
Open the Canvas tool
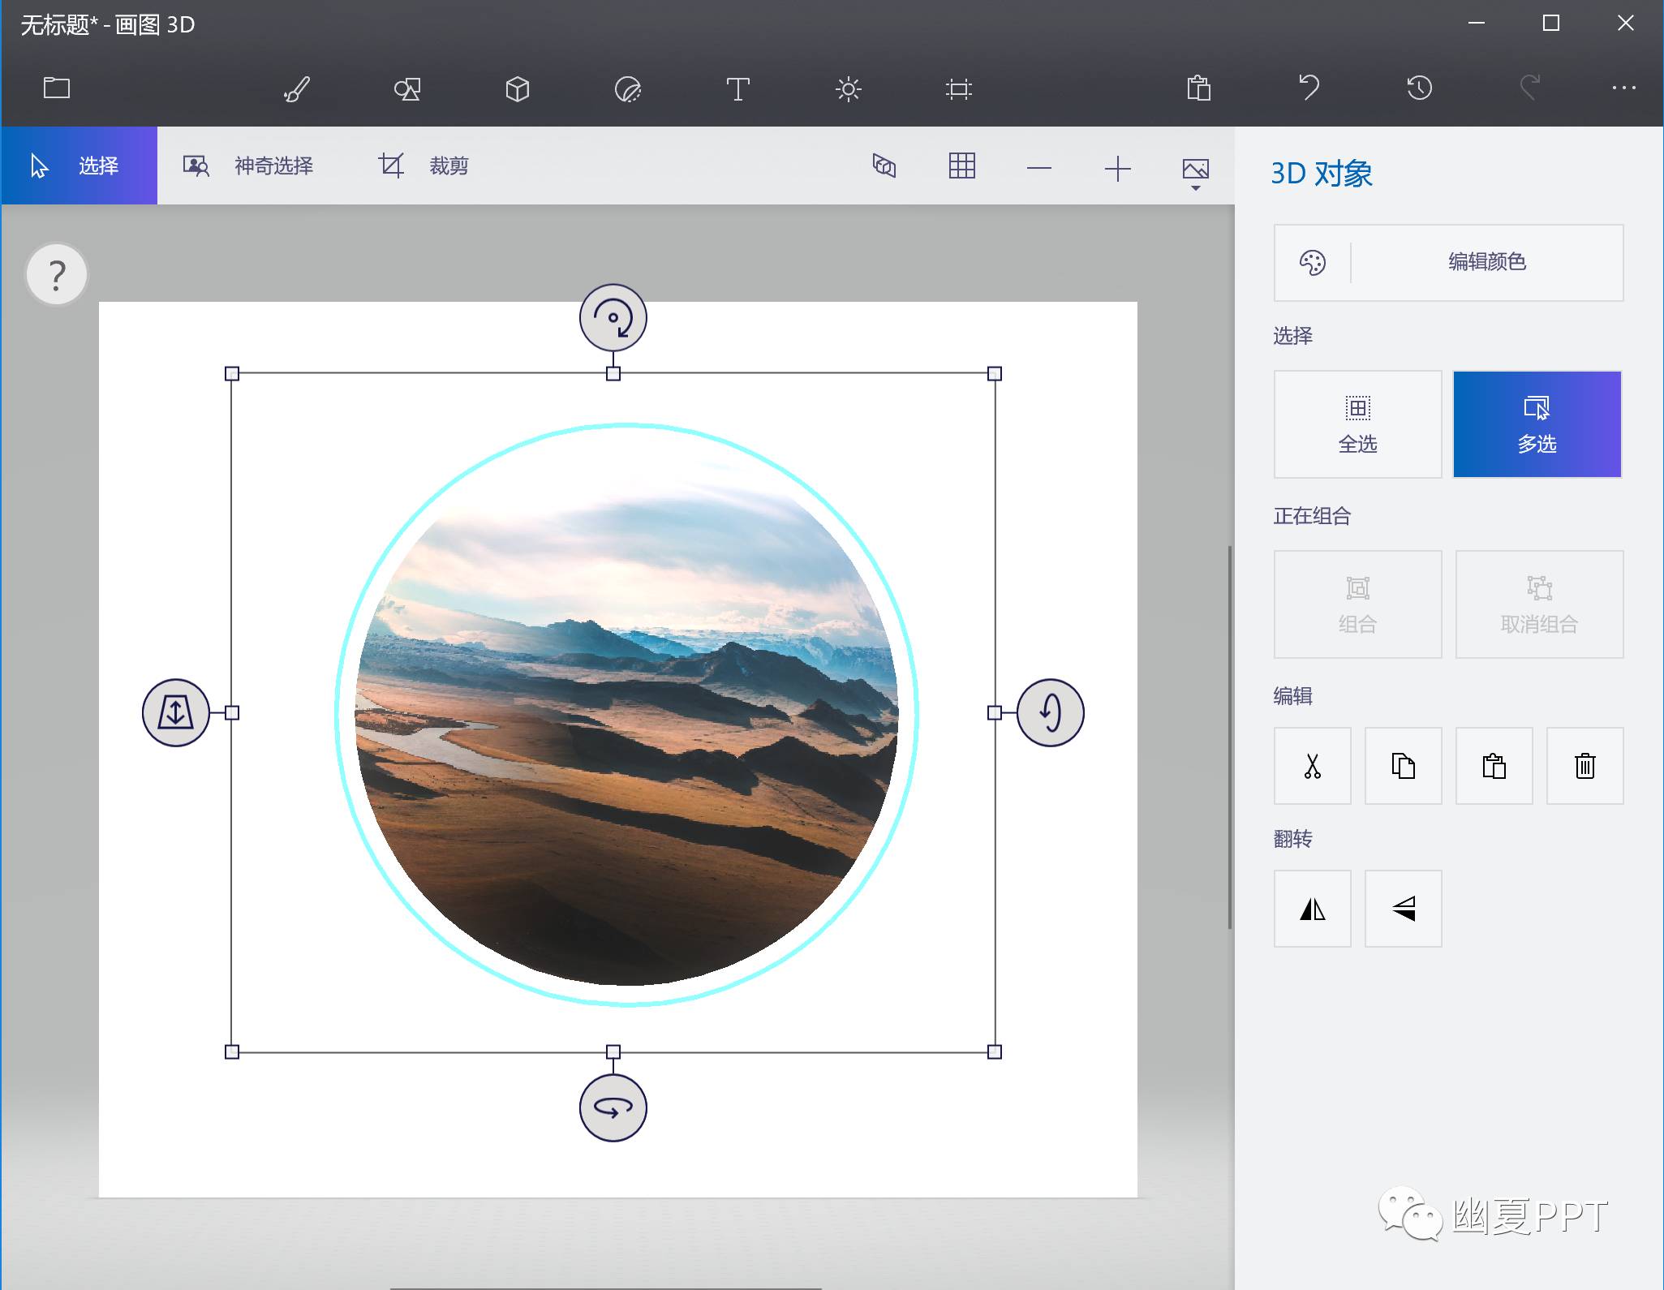pyautogui.click(x=958, y=88)
